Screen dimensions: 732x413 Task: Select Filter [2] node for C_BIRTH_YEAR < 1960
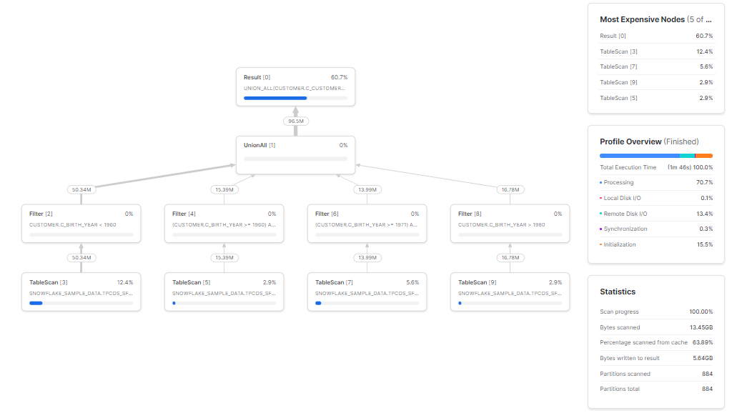click(81, 223)
